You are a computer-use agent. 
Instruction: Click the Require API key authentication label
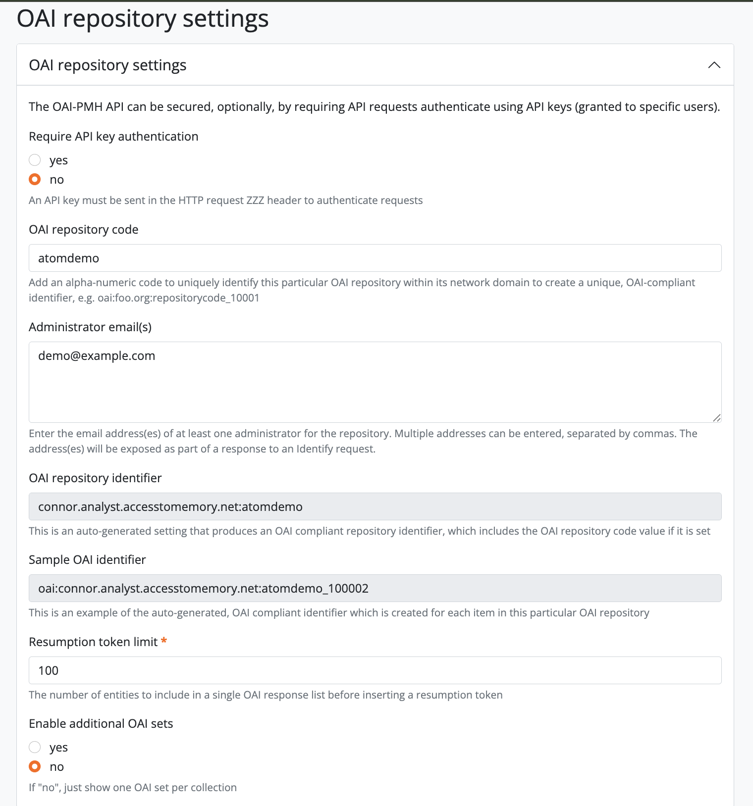[x=113, y=137]
